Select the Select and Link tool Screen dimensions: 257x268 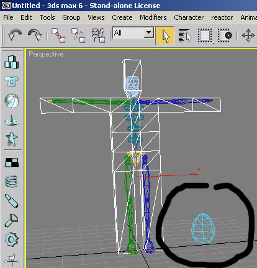point(58,35)
